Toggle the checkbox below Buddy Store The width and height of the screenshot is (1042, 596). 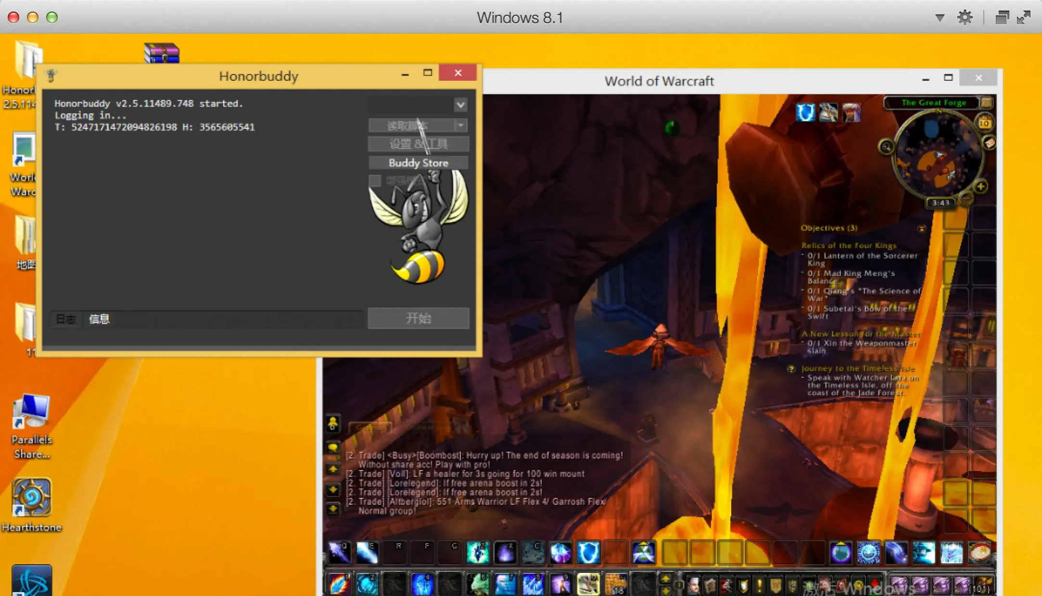click(375, 181)
